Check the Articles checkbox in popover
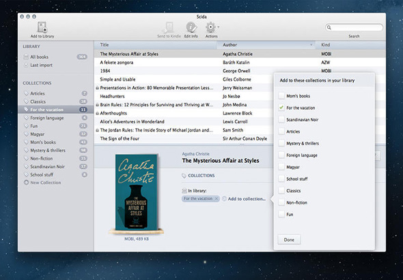Screen dimensions: 403x280 click(281, 131)
